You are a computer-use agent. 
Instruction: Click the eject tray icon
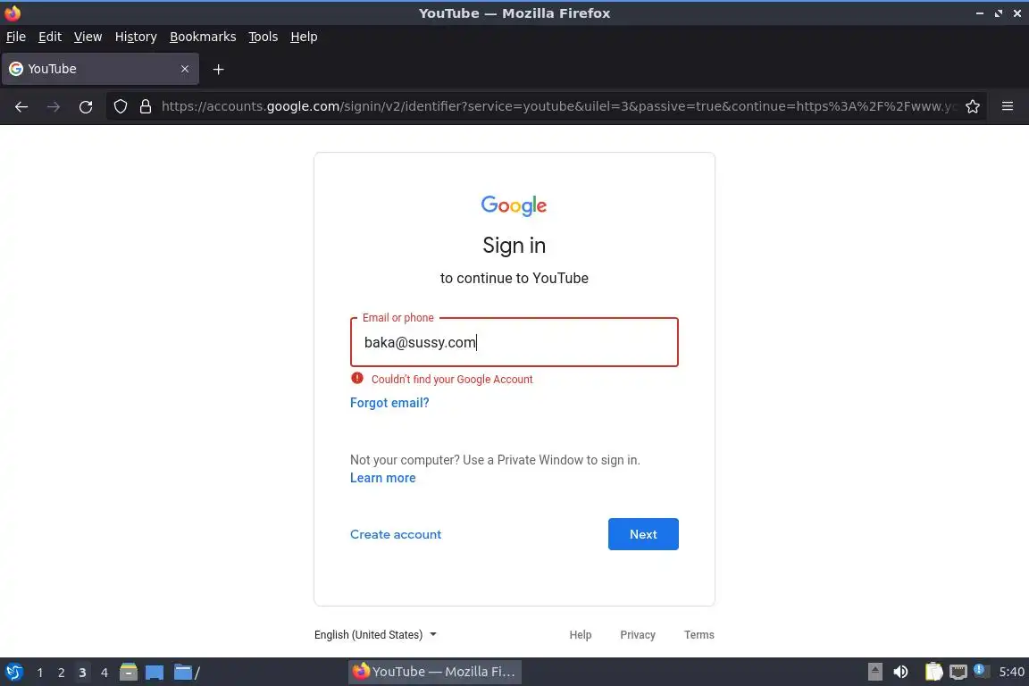(874, 672)
